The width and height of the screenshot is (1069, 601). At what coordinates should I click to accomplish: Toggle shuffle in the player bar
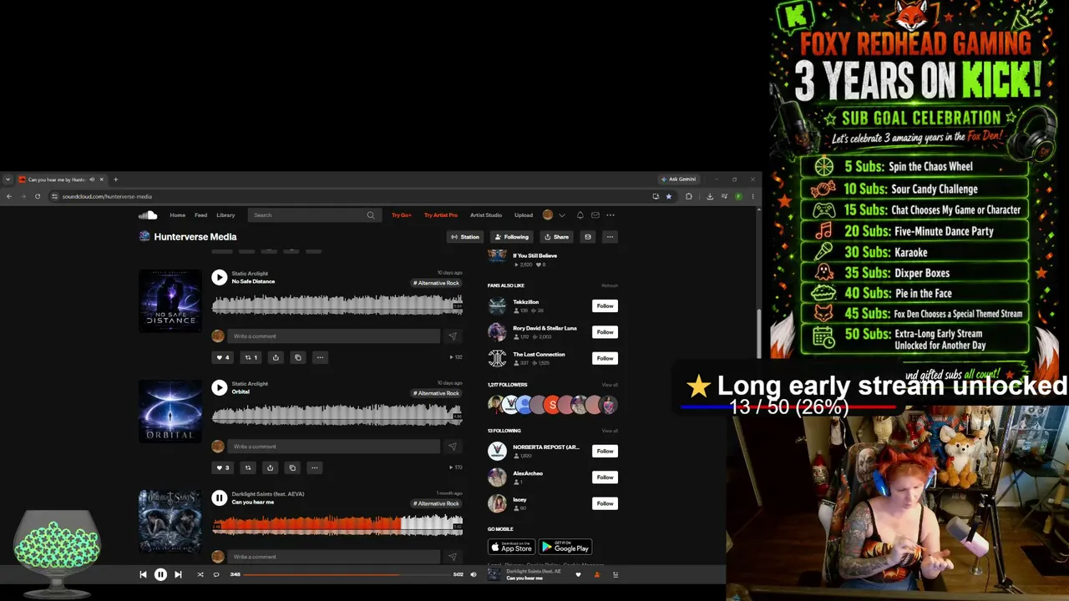click(x=200, y=574)
